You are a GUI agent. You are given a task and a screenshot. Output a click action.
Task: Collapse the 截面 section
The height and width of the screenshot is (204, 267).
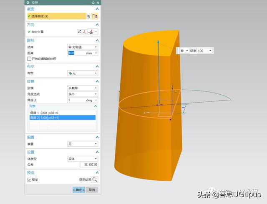[x=97, y=9]
